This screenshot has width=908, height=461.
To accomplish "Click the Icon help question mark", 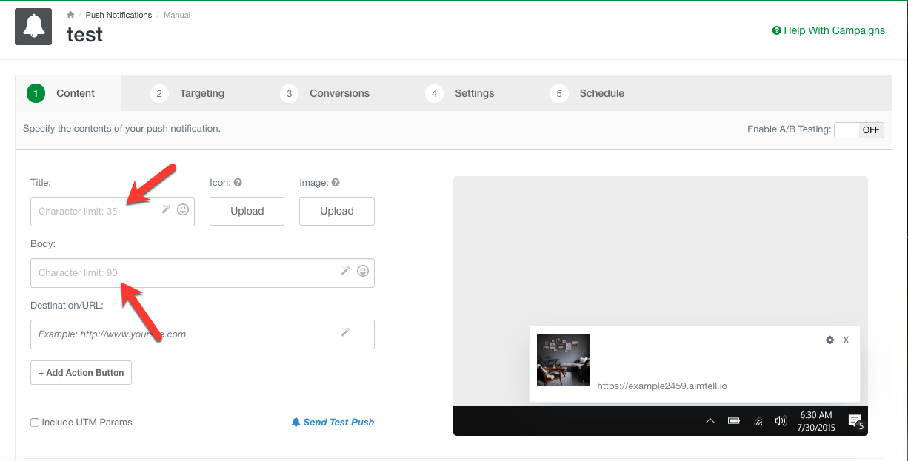I will click(238, 183).
